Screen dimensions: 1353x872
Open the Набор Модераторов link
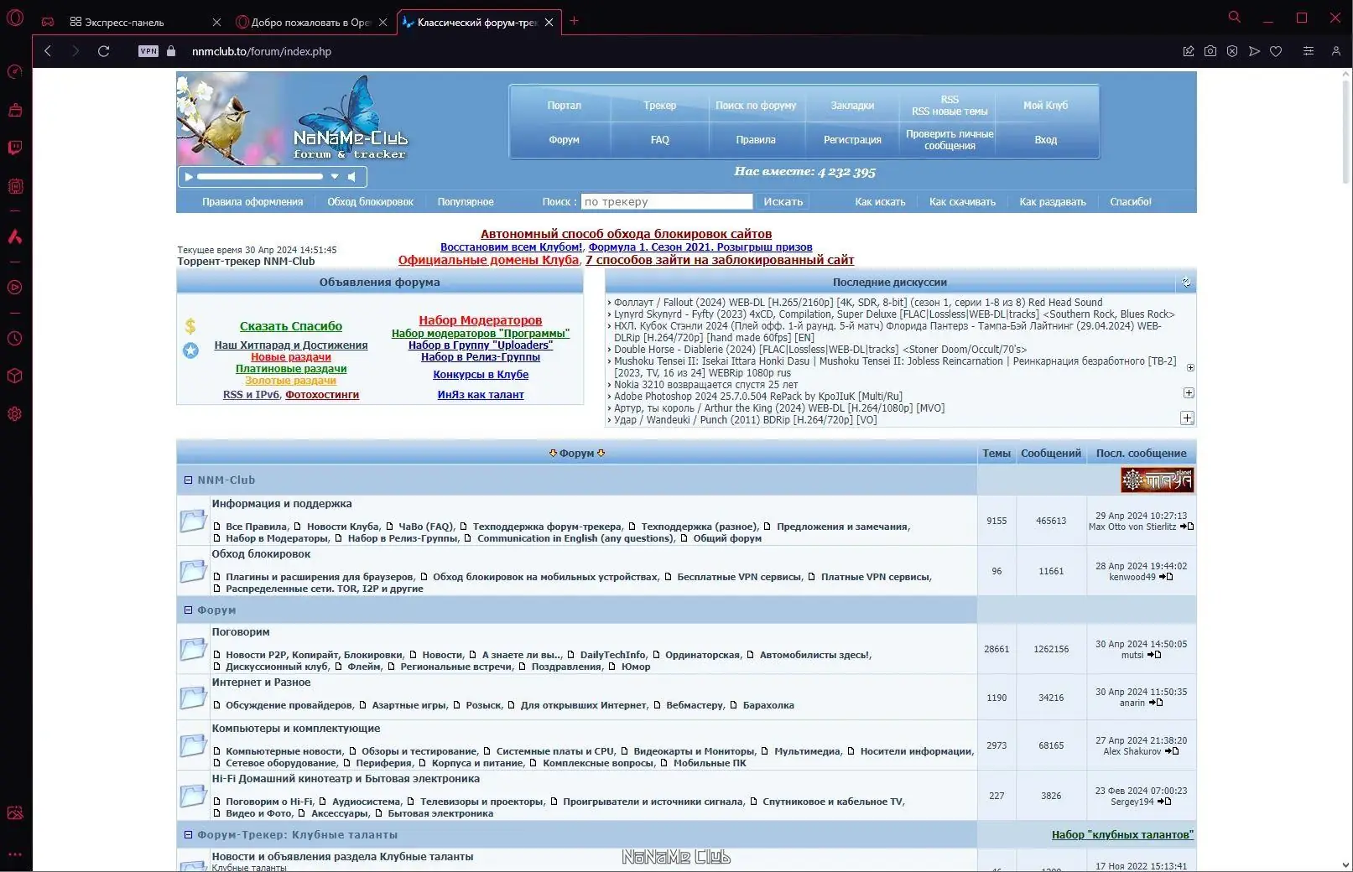(481, 320)
